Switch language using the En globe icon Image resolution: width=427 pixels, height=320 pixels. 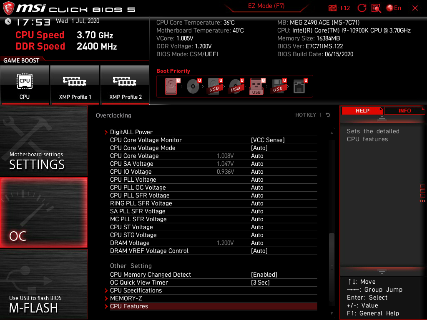pyautogui.click(x=392, y=8)
